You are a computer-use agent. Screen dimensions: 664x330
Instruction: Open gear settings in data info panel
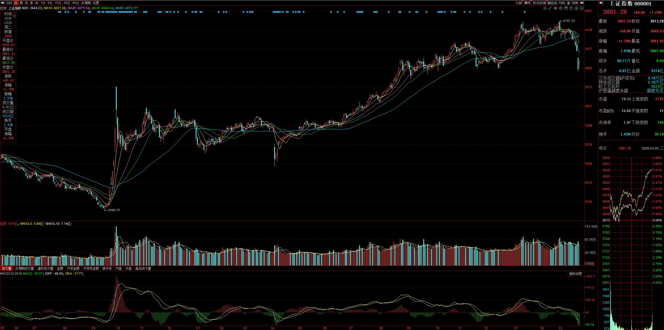coord(14,16)
